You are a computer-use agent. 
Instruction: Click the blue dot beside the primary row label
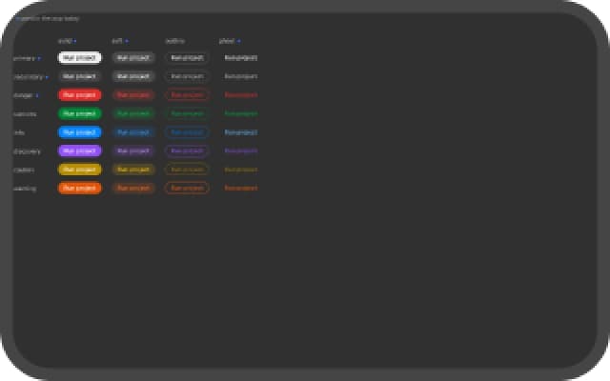click(x=39, y=58)
